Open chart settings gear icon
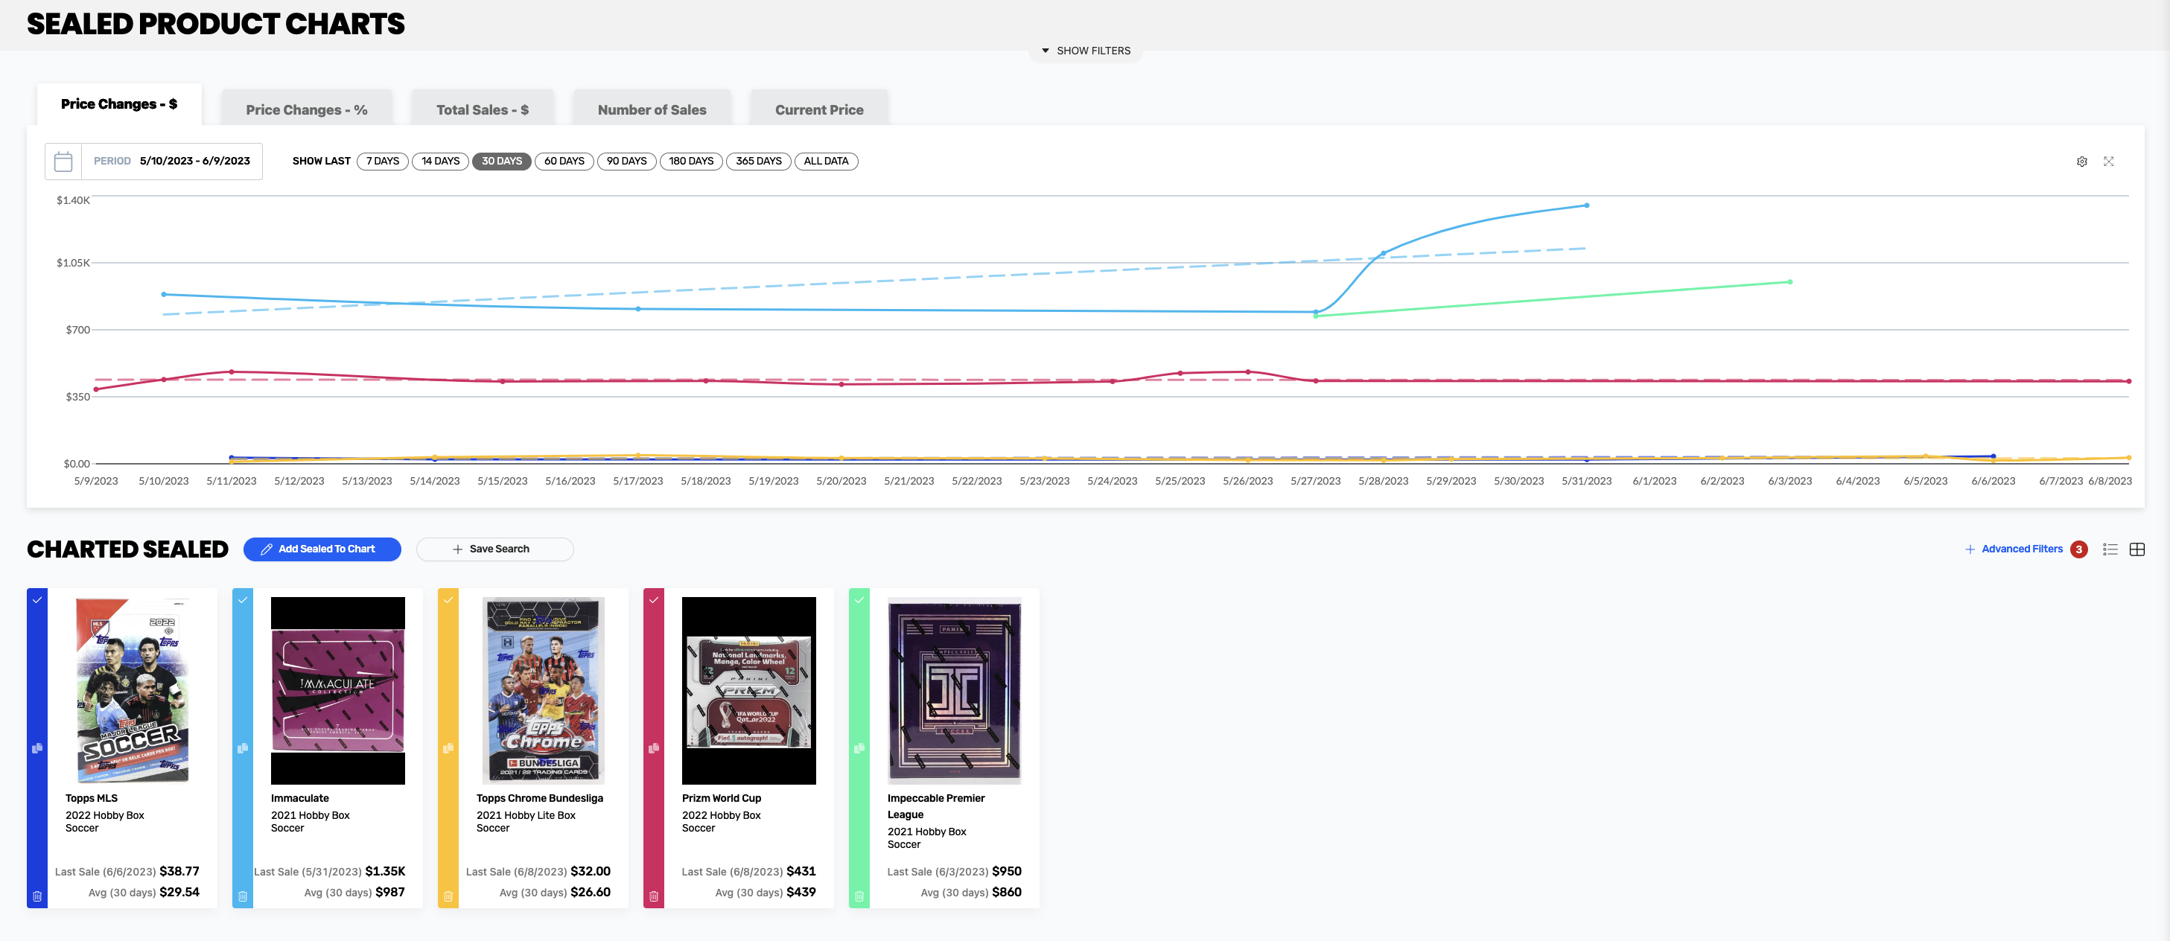2170x941 pixels. pyautogui.click(x=2081, y=162)
